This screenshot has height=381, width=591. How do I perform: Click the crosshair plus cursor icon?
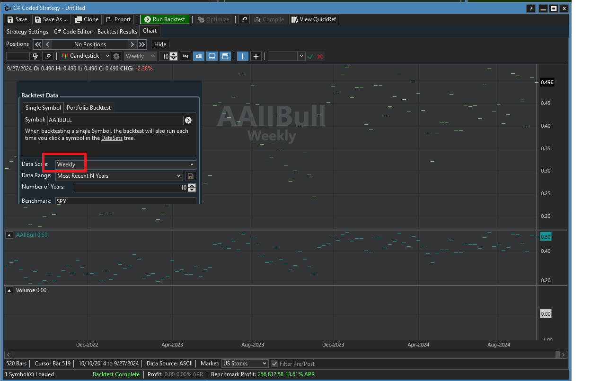[256, 56]
